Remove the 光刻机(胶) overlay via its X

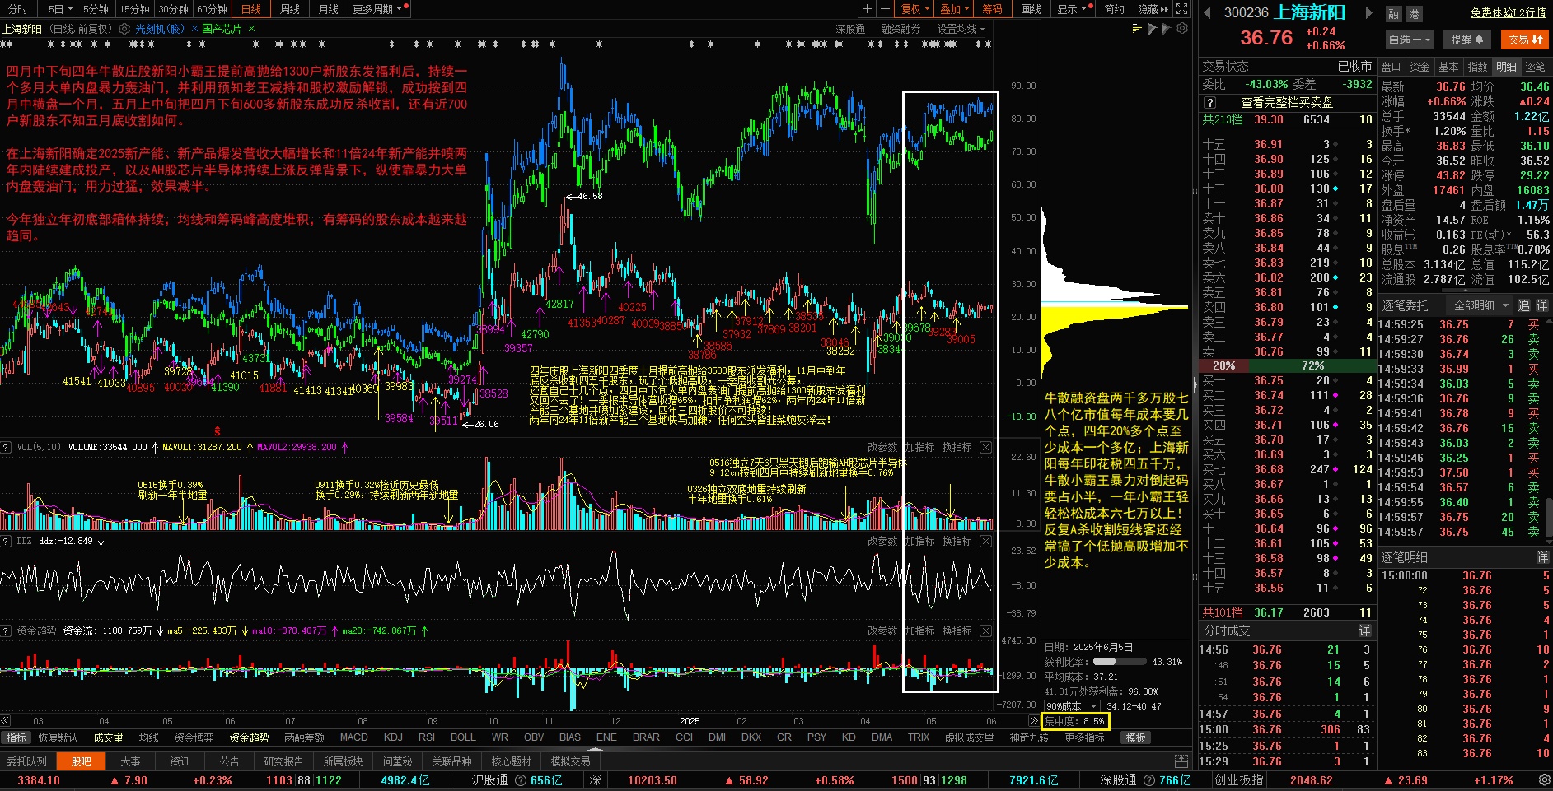pyautogui.click(x=194, y=29)
